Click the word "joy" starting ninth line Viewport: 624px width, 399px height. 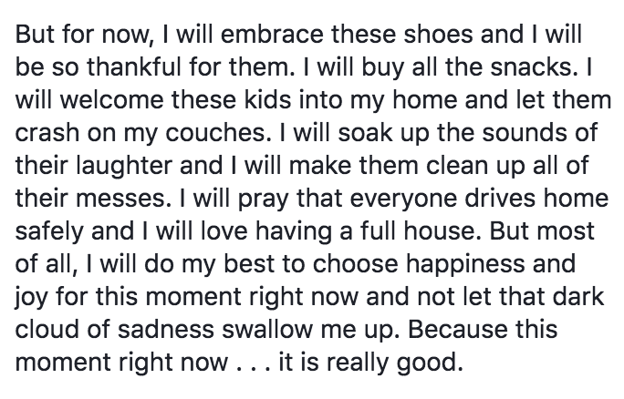(30, 298)
